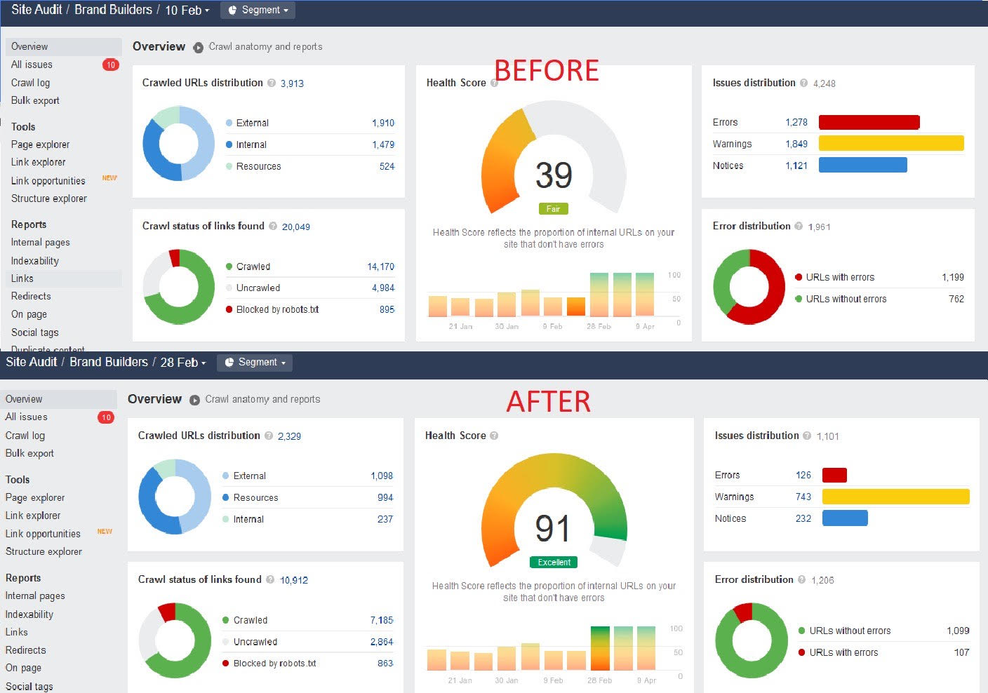
Task: Click the NEW tag beside bottom Link opportunities
Action: (105, 532)
